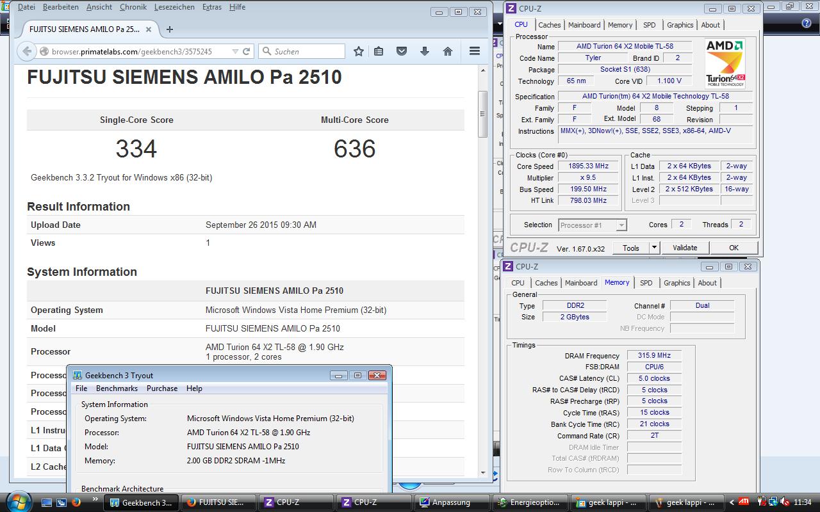This screenshot has width=820, height=512.
Task: Click Multi-Core Score value 636
Action: coord(354,149)
